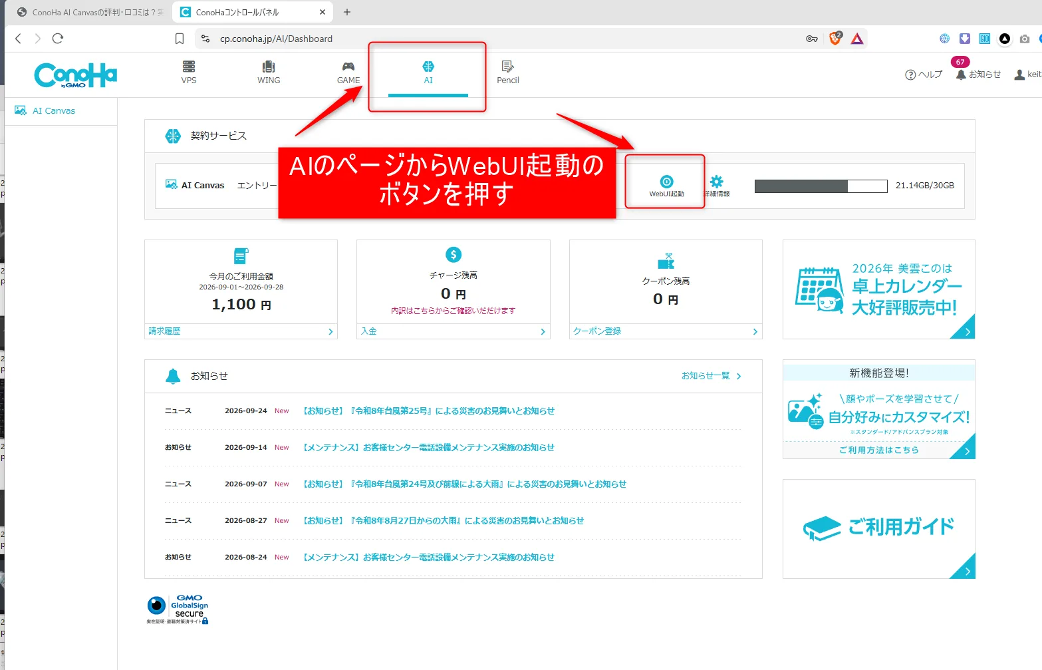1042x670 pixels.
Task: Open the 2026-08-24 maintenance notice
Action: 429,558
